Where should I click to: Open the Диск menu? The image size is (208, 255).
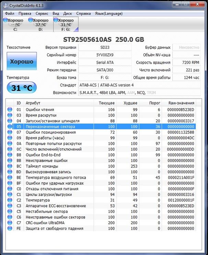coord(68,13)
